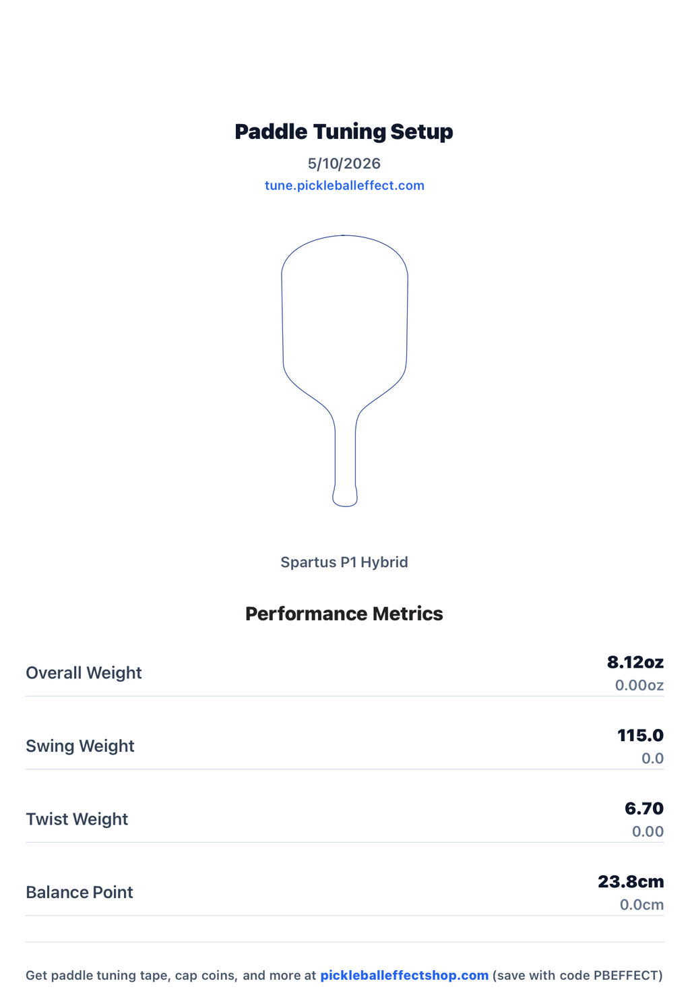Click the Spartus P1 Hybrid paddle name
Screen dimensions: 690x1002
click(344, 562)
